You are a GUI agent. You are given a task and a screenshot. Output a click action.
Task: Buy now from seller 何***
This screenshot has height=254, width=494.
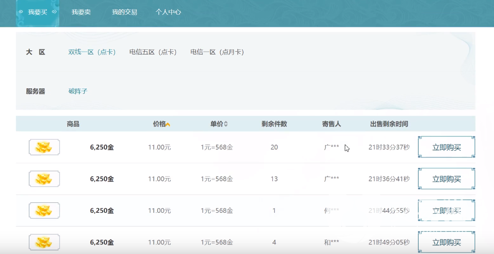click(x=446, y=211)
